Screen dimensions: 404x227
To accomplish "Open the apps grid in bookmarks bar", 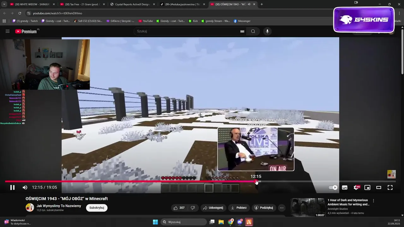I will (x=4, y=21).
